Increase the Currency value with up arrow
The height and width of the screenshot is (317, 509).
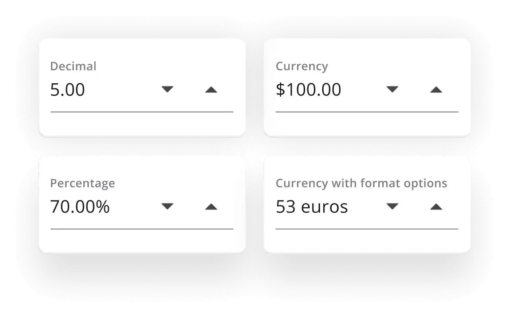(x=435, y=89)
